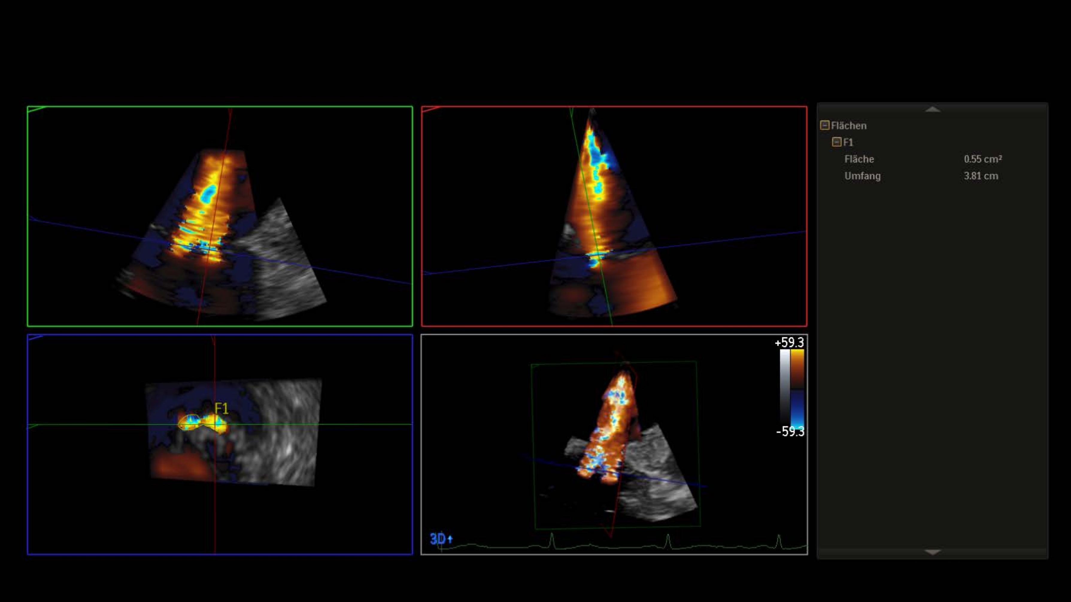Image resolution: width=1071 pixels, height=602 pixels.
Task: Click the 3.81 cm perimeter value
Action: pyautogui.click(x=981, y=176)
